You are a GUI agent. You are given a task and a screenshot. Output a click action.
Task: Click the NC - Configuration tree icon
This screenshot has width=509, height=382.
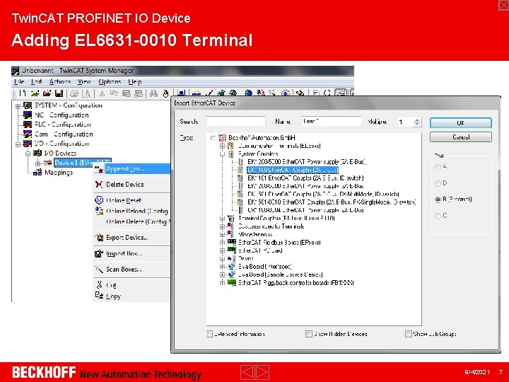(x=28, y=115)
